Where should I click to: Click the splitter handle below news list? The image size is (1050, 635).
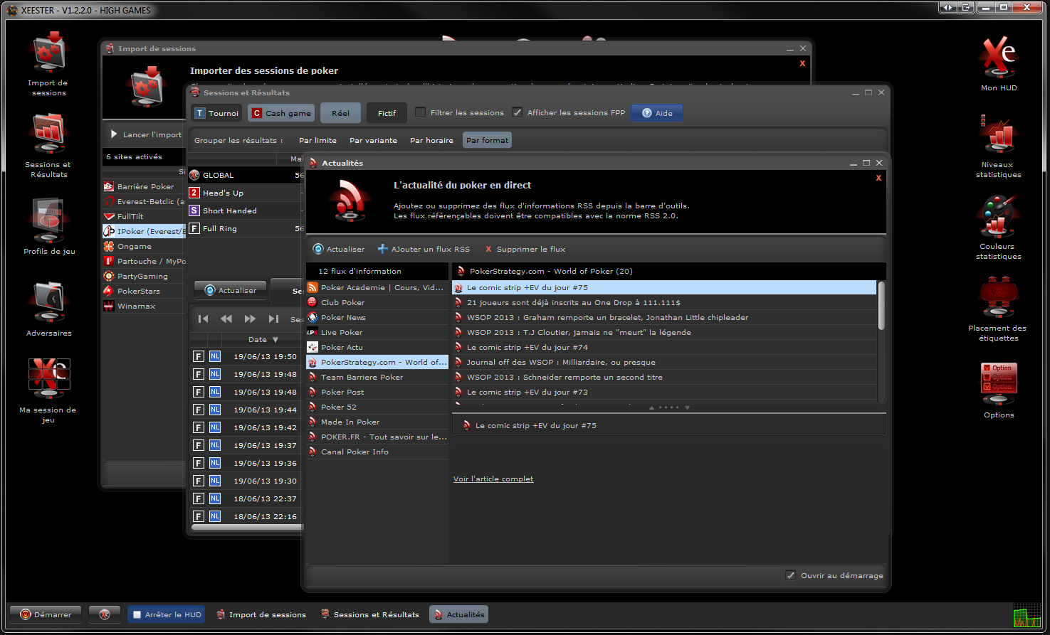669,407
